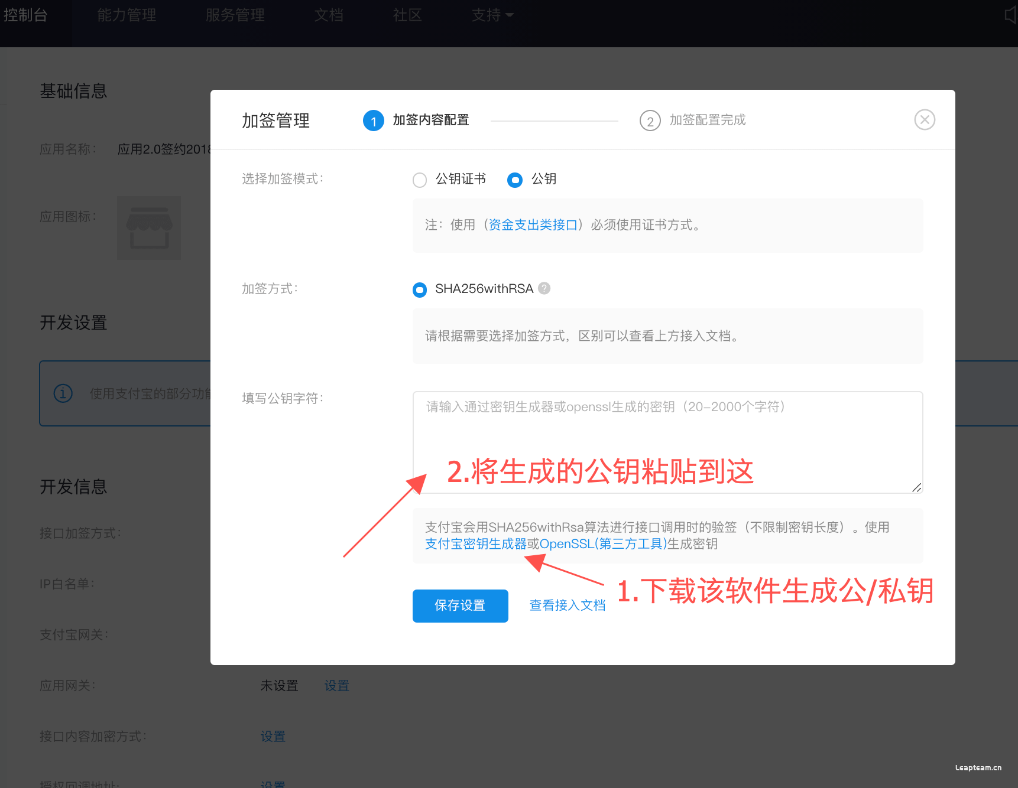The image size is (1018, 788).
Task: Open the 资金支出类接口 link
Action: click(x=533, y=225)
